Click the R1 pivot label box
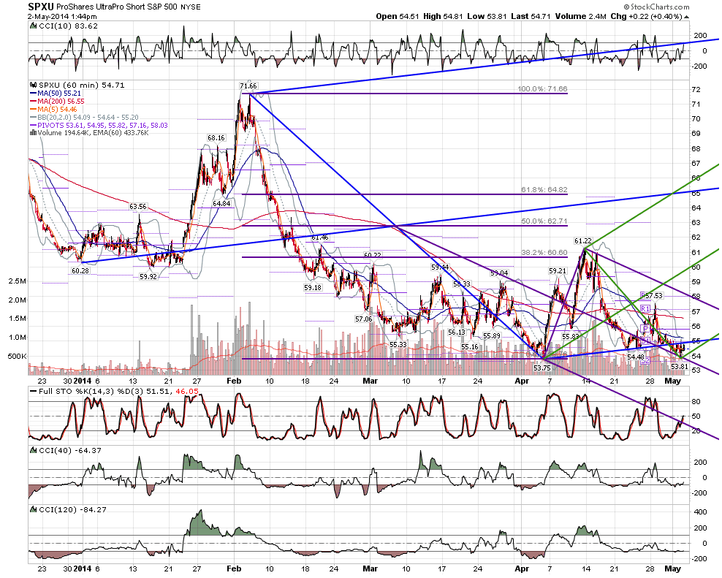The width and height of the screenshot is (722, 578). tap(645, 308)
